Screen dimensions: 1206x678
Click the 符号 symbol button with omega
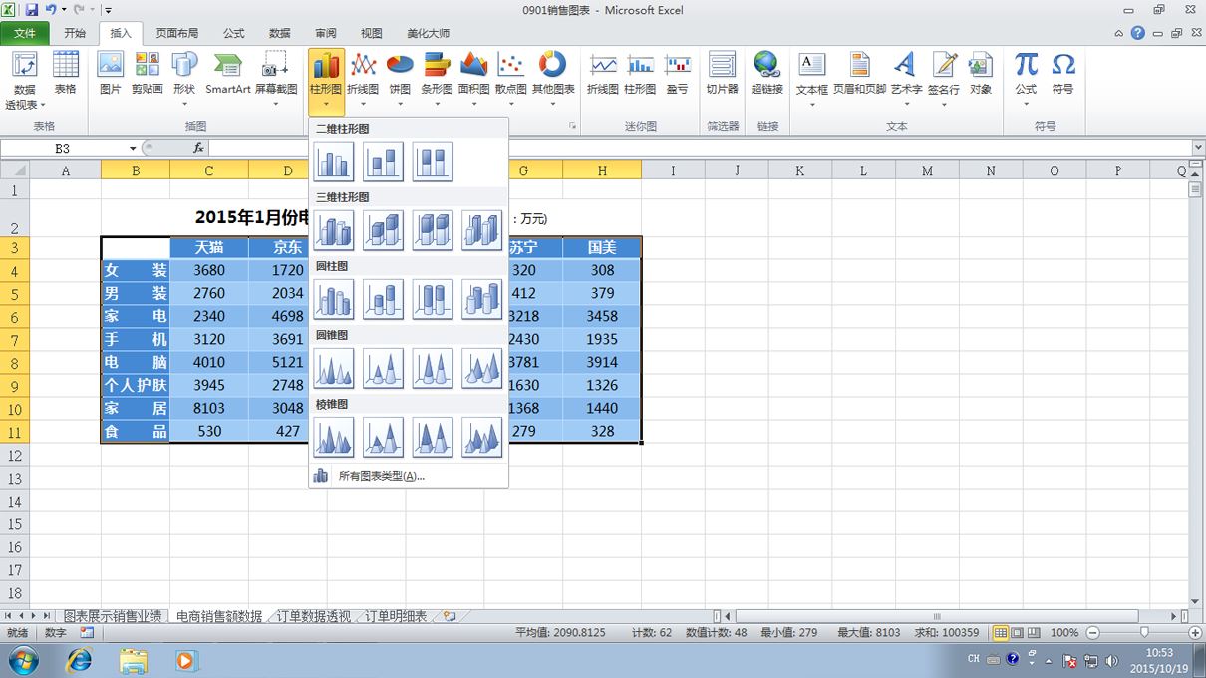pos(1063,74)
